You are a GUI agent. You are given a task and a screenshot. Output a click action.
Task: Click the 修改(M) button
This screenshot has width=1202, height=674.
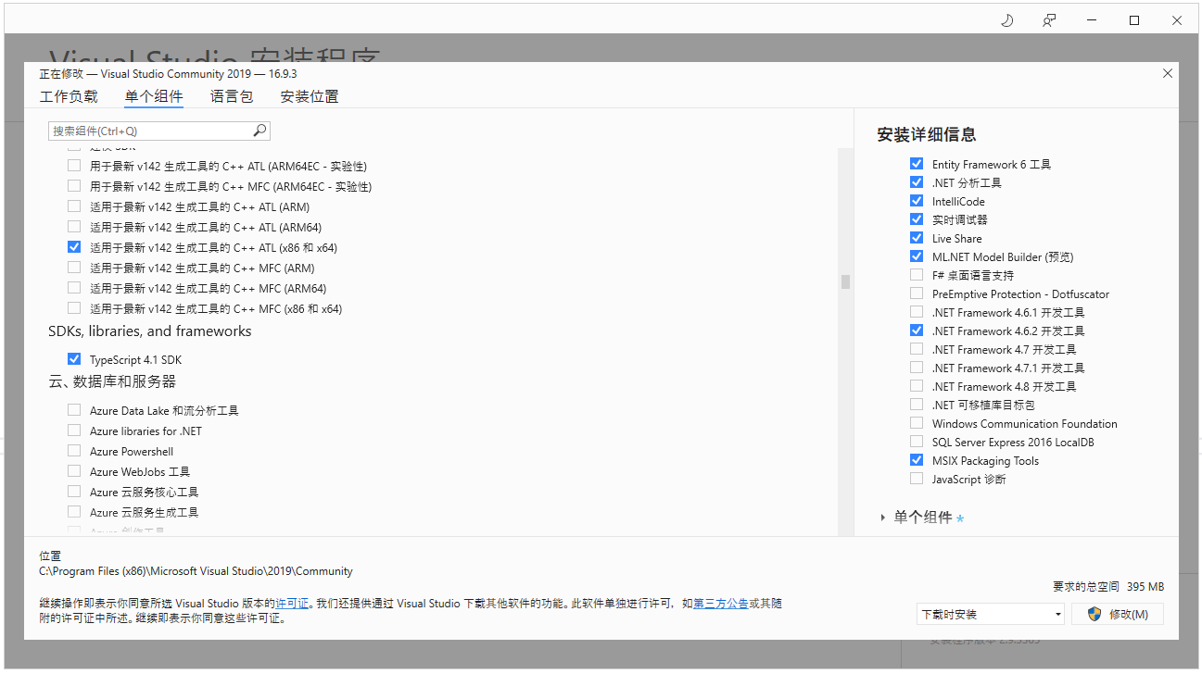point(1118,614)
